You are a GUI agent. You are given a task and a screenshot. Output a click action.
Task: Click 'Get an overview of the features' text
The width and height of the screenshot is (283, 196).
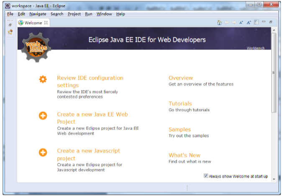click(201, 84)
